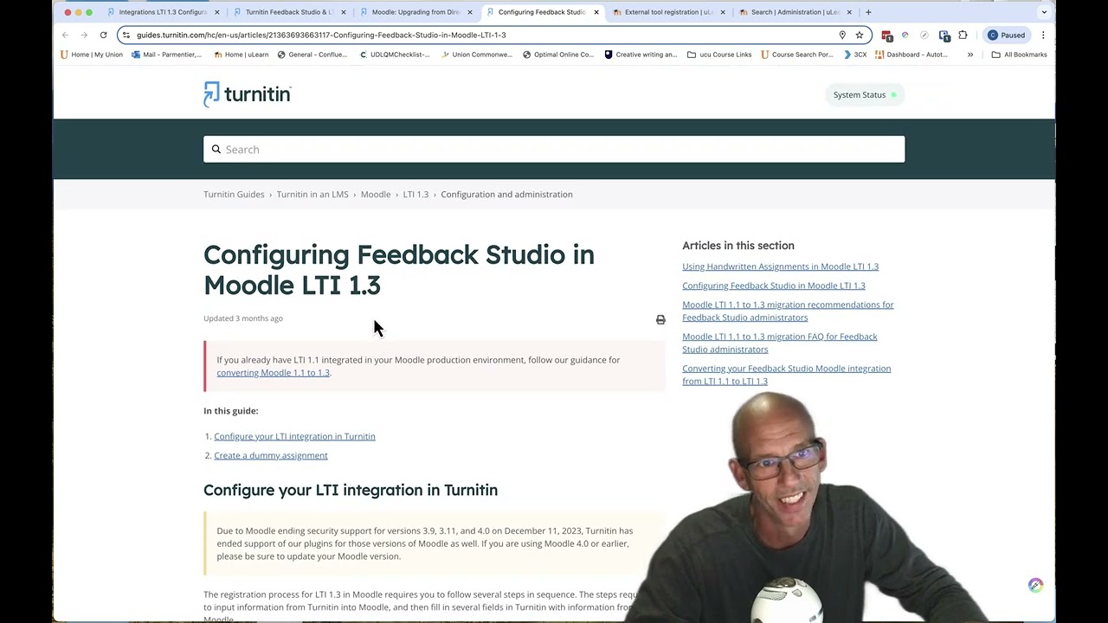Image resolution: width=1108 pixels, height=623 pixels.
Task: Open the red calendar extension icon
Action: 886,35
